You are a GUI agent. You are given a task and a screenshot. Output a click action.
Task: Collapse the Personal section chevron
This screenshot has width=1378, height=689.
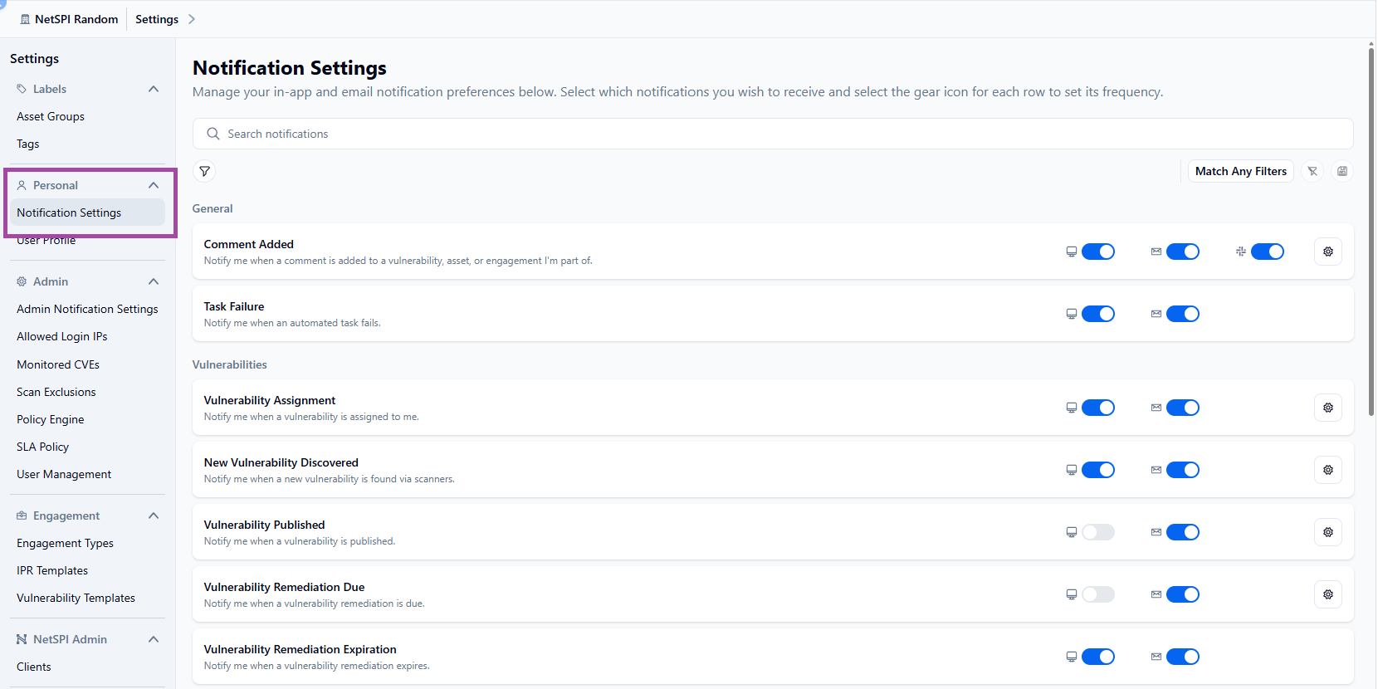pos(154,185)
